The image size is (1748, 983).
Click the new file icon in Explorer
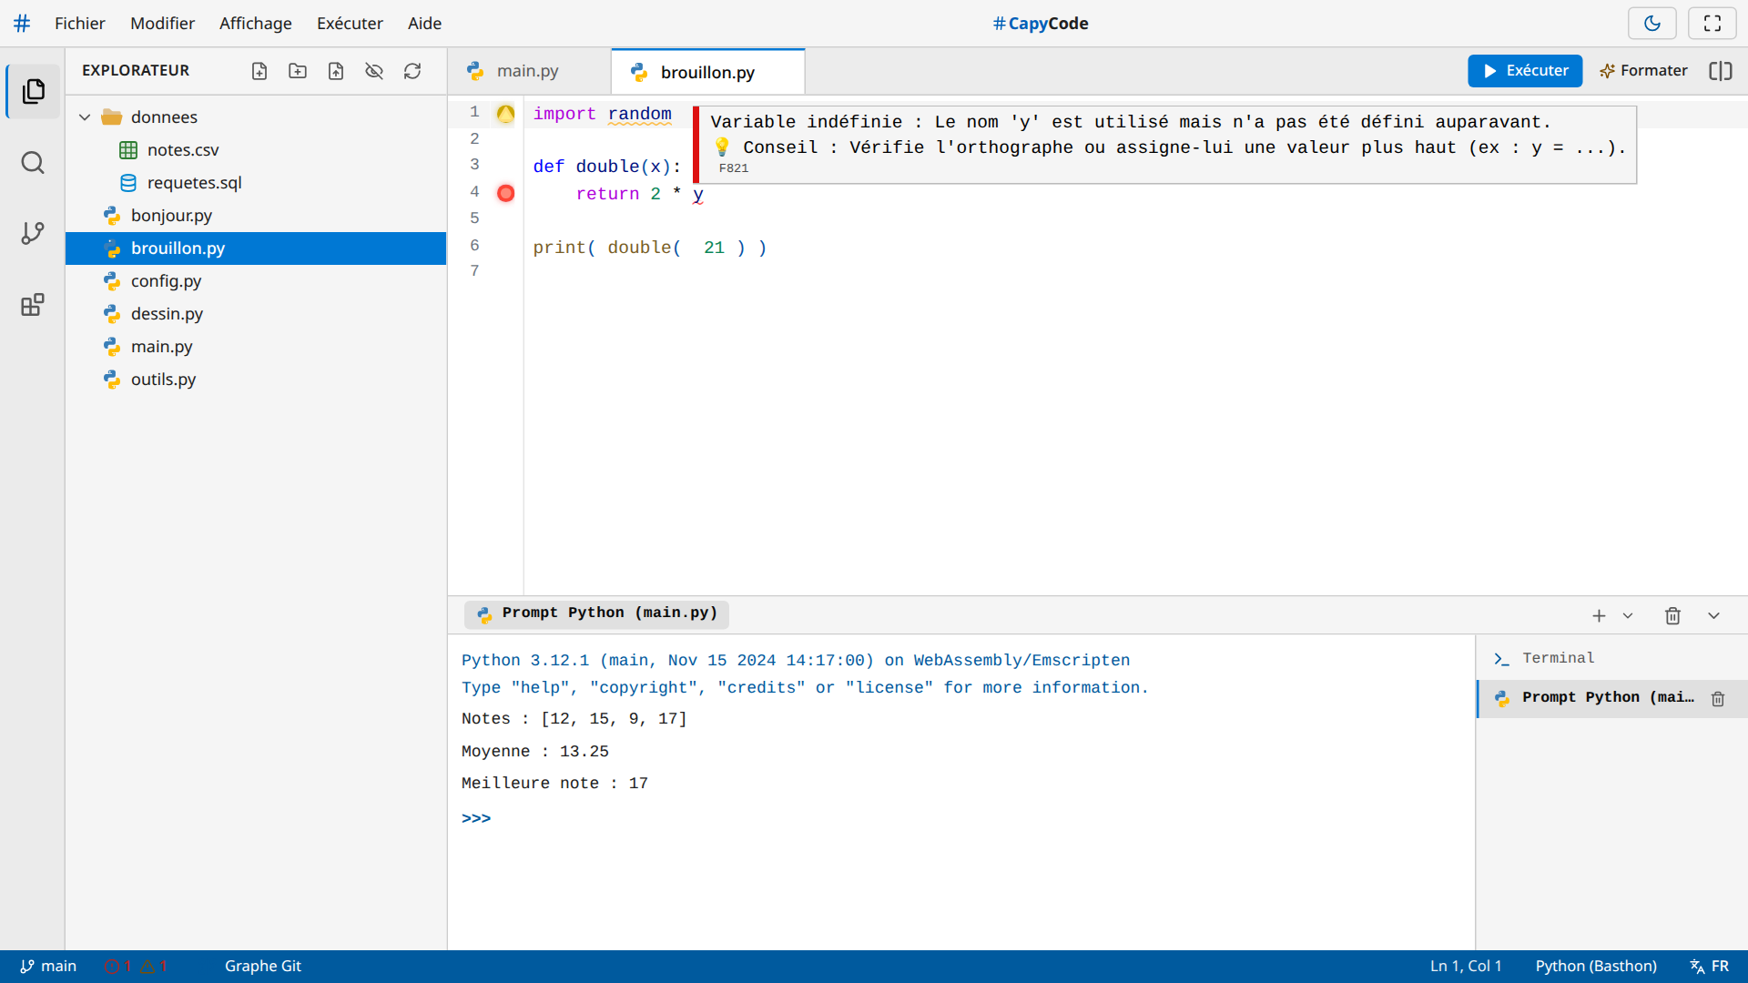(259, 71)
